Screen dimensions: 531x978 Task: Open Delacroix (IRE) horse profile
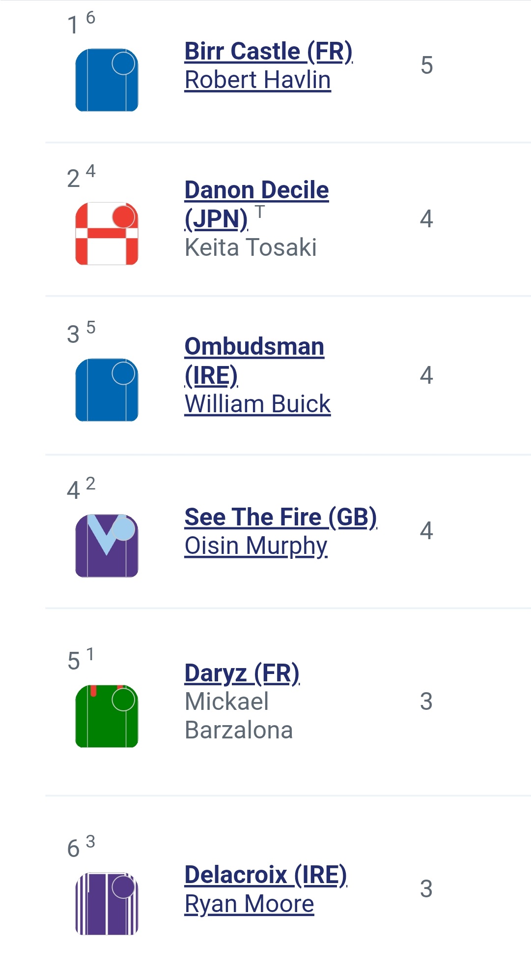point(266,875)
